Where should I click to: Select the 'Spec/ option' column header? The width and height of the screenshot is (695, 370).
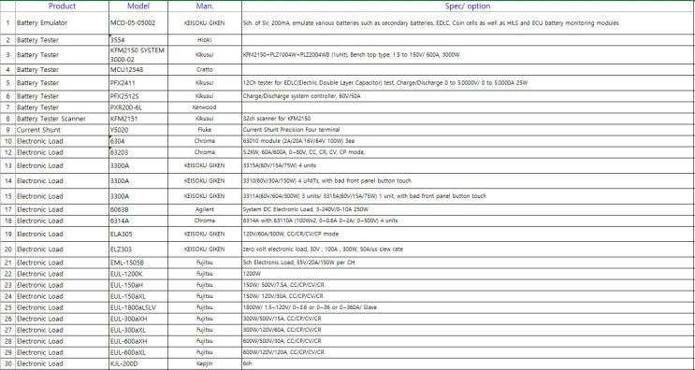[468, 7]
